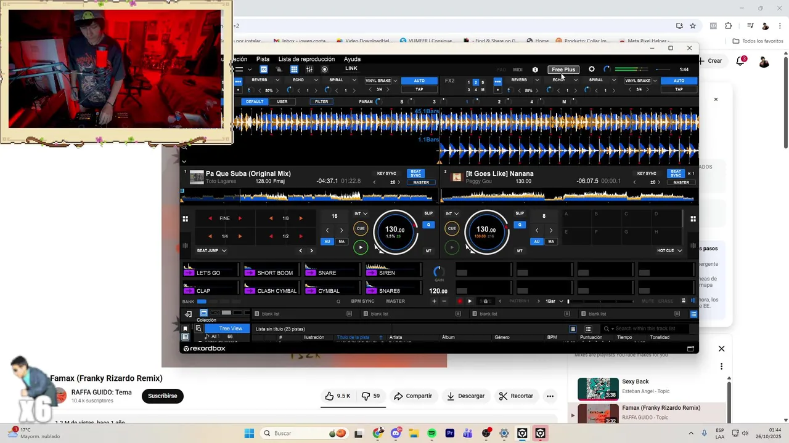Click sequencer play button

tap(470, 301)
